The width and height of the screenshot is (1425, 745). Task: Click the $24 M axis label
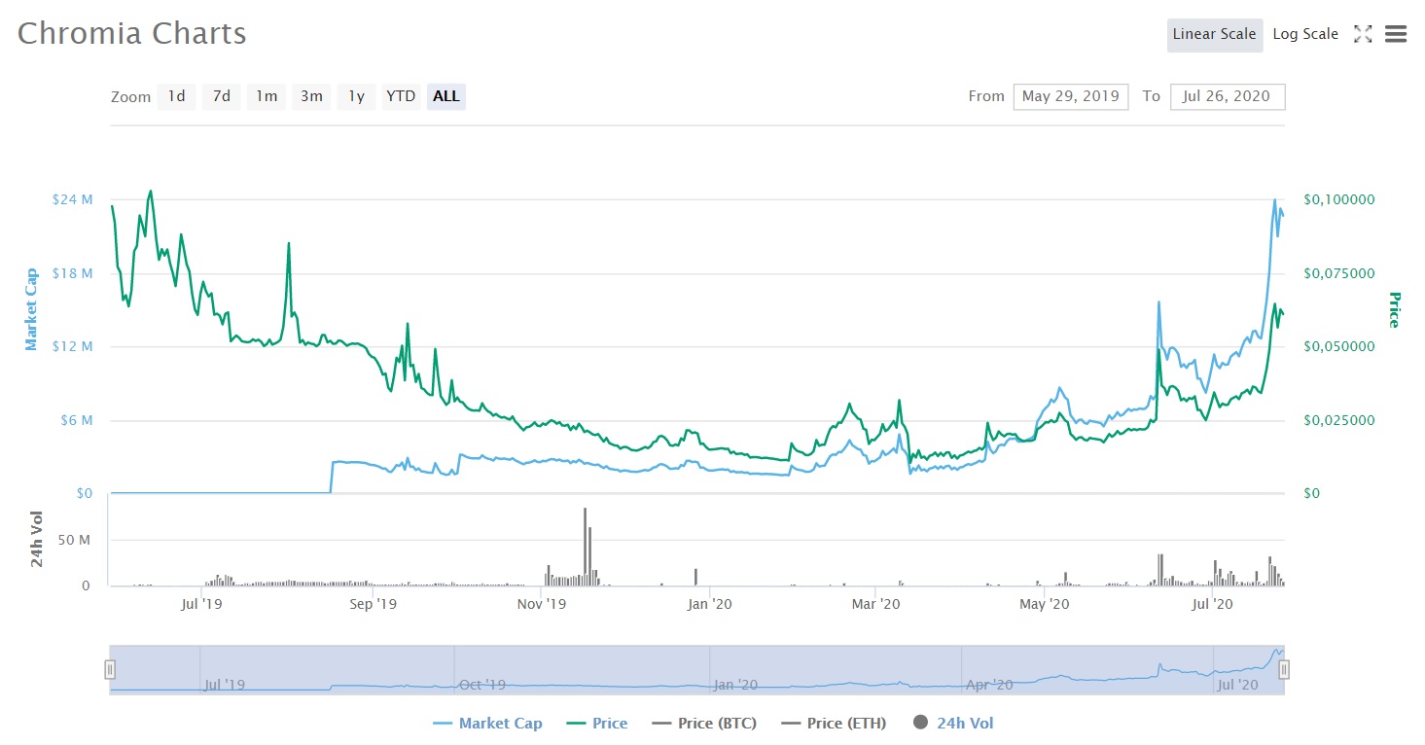point(73,199)
